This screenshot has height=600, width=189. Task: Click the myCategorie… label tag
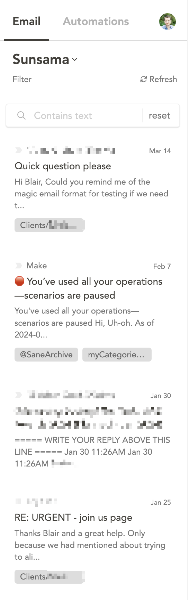[x=117, y=355]
